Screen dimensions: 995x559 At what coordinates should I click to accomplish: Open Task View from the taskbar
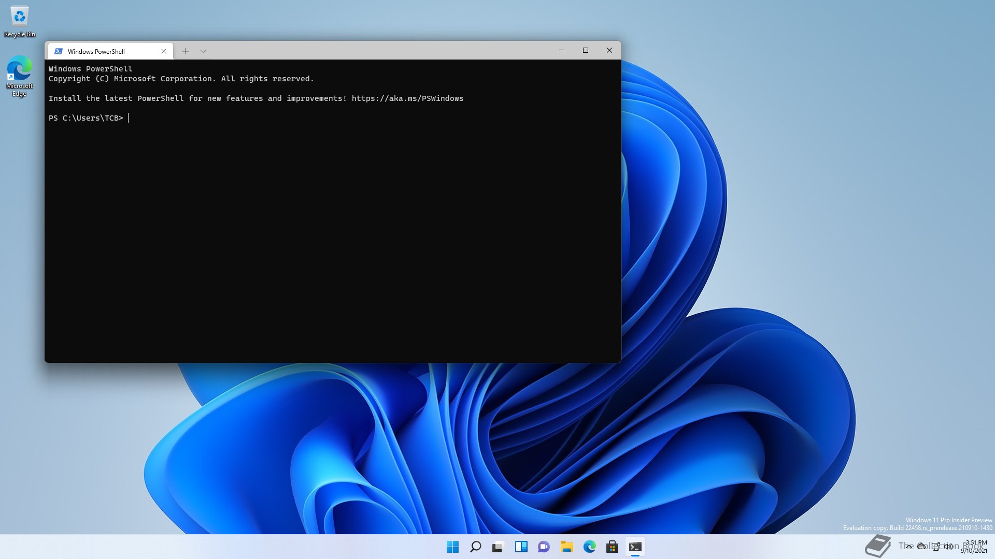(x=498, y=547)
